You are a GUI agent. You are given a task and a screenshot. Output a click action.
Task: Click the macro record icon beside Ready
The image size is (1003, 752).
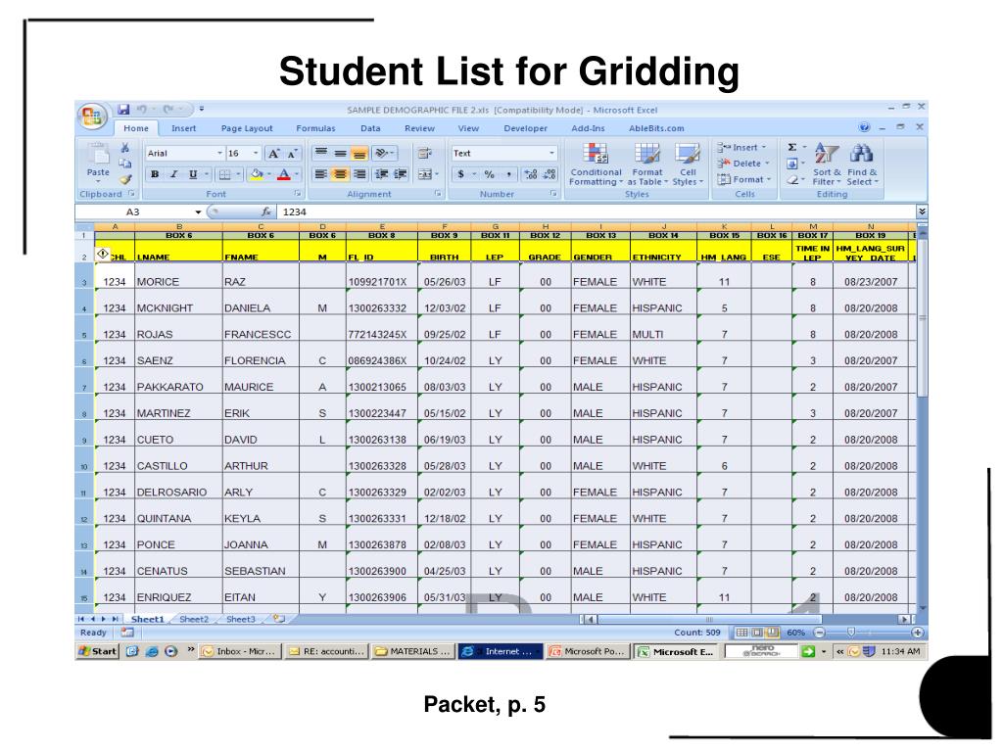(127, 633)
